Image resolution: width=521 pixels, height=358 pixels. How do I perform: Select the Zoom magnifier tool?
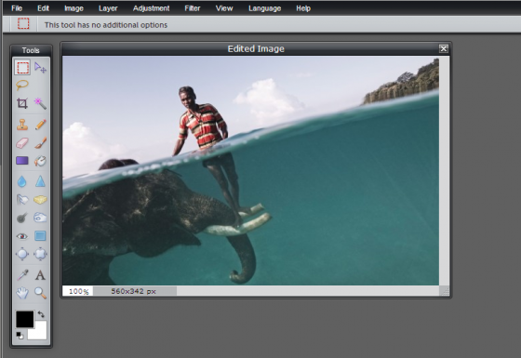coord(40,293)
